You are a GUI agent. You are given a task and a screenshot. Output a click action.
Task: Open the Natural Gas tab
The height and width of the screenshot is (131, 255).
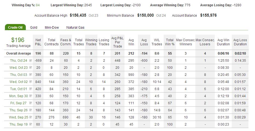pos(75,28)
